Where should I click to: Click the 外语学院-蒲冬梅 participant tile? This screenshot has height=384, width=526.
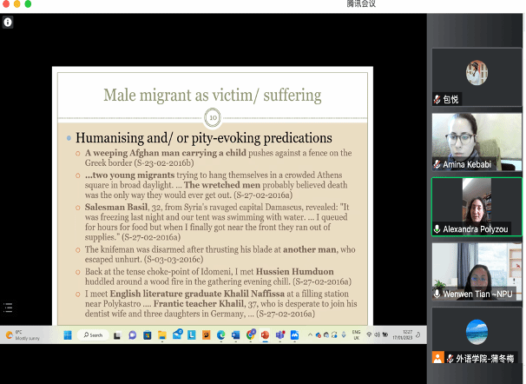click(477, 334)
